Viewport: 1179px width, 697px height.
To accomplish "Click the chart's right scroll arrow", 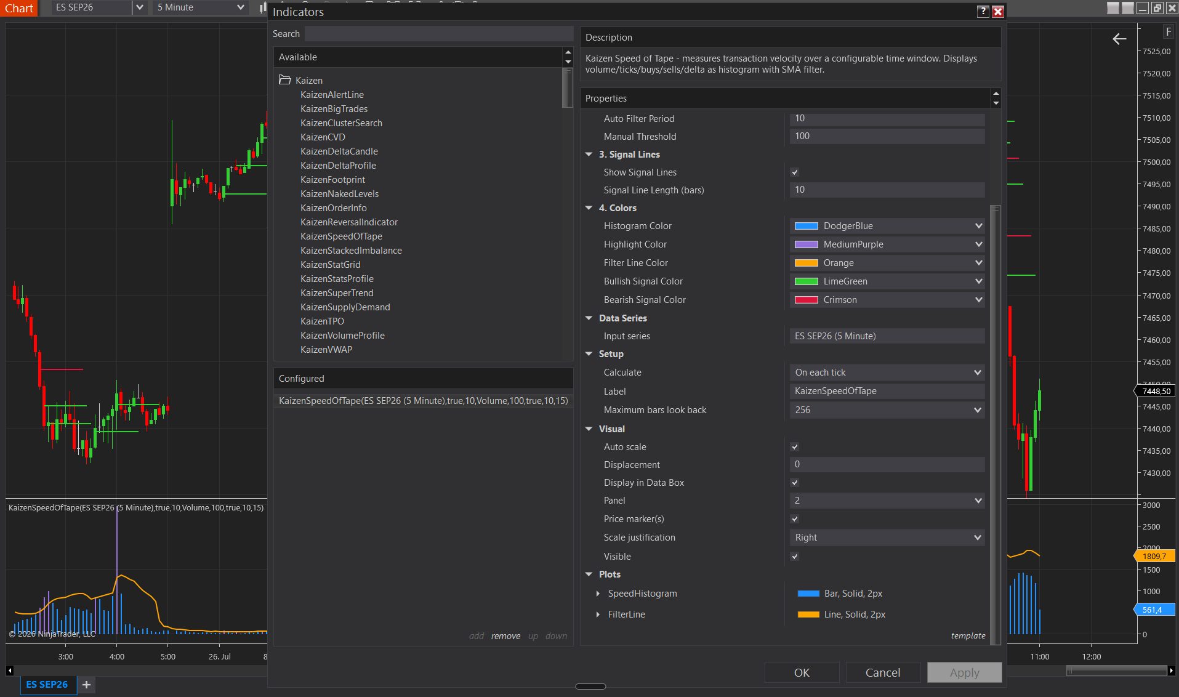I will (1171, 671).
